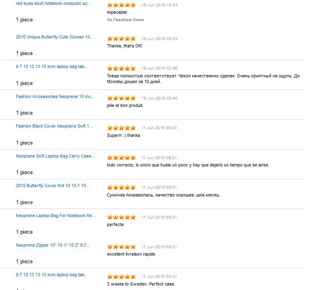Click stars above 'todo correcto' review

point(121,158)
